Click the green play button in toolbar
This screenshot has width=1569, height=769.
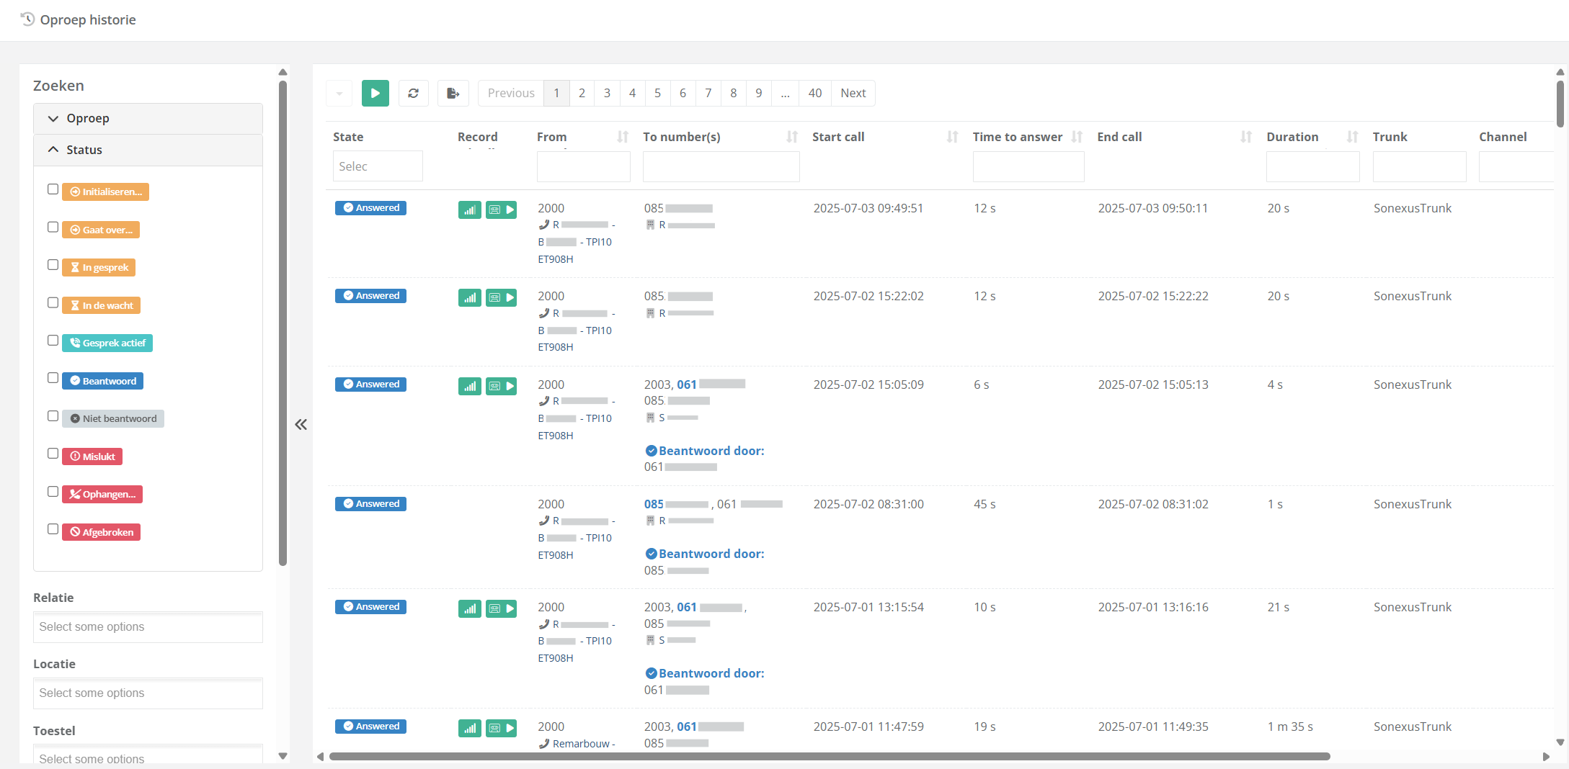375,93
